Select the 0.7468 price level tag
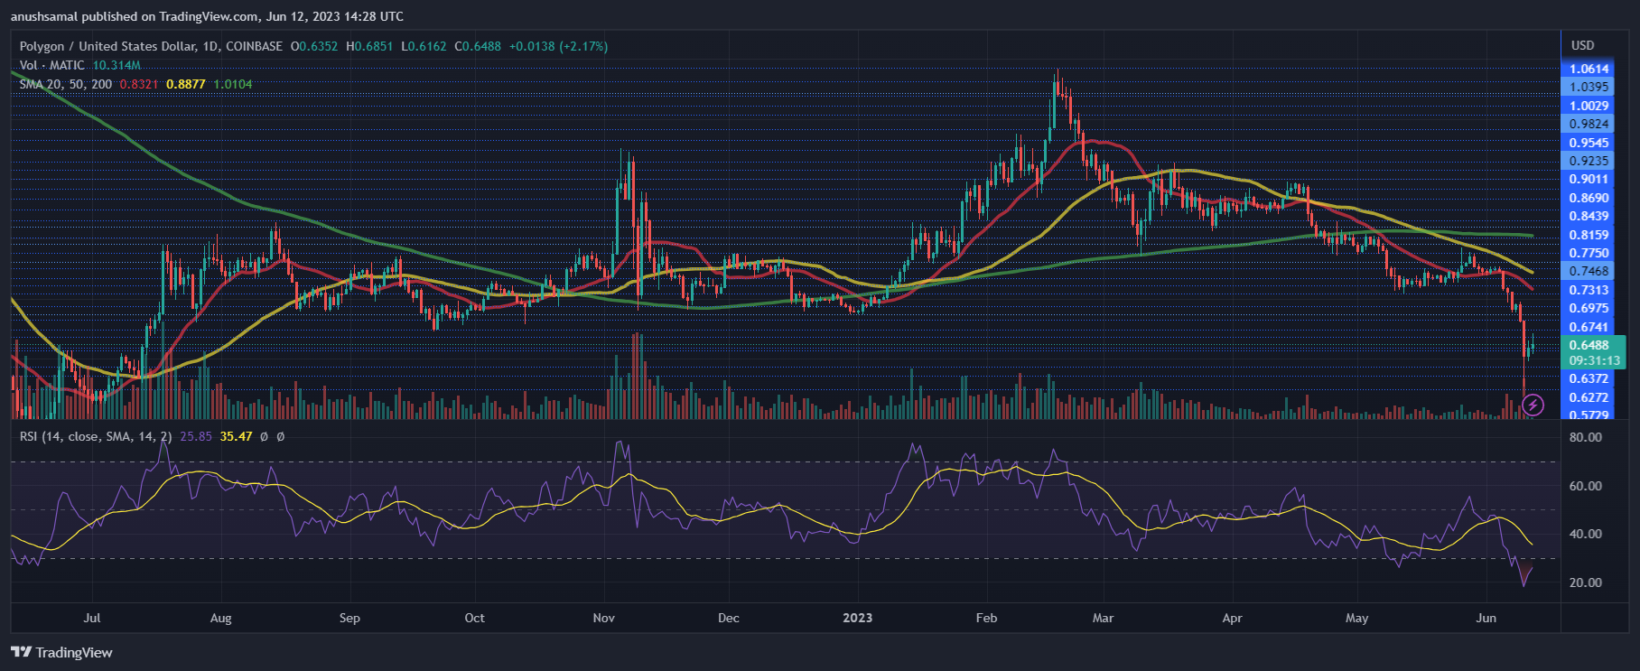Viewport: 1640px width, 671px height. (x=1589, y=271)
